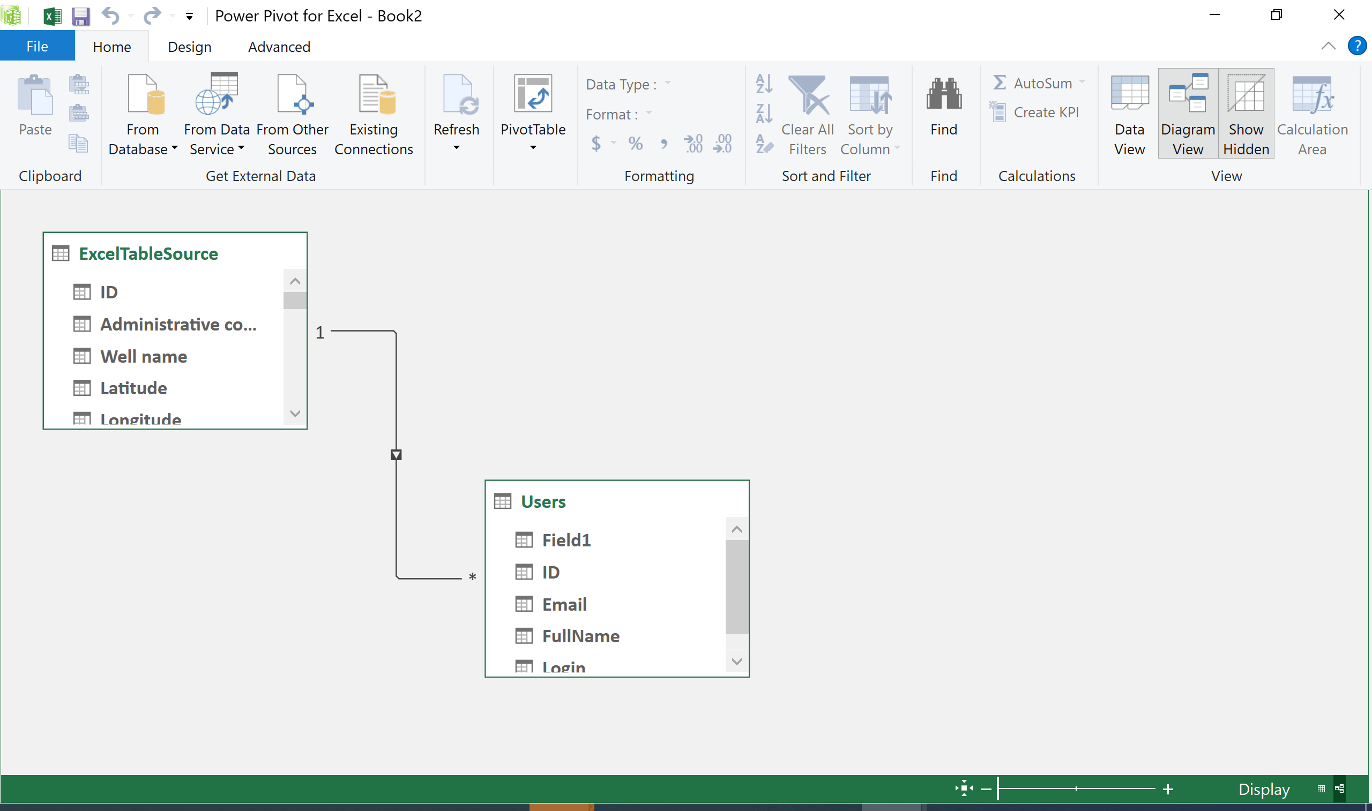
Task: Click Fit to Screen icon in status bar
Action: pos(964,789)
